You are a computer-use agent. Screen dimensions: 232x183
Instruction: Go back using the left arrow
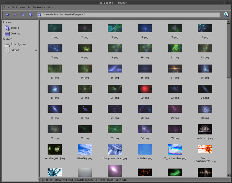(x=7, y=15)
